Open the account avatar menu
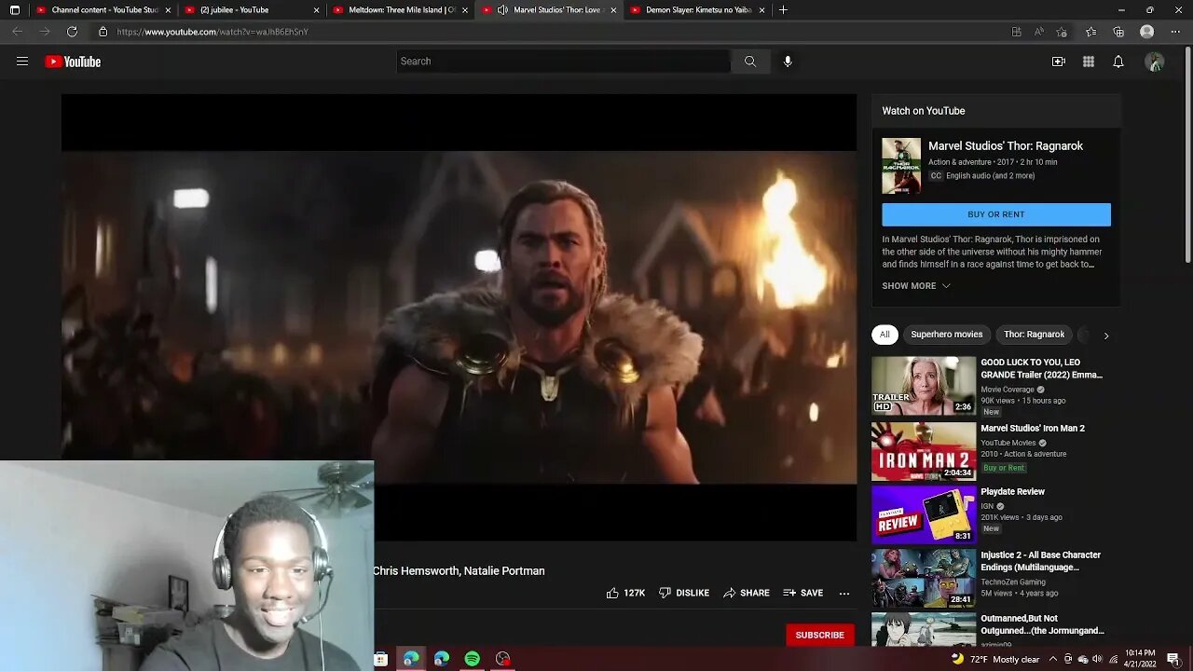This screenshot has height=671, width=1193. point(1155,62)
